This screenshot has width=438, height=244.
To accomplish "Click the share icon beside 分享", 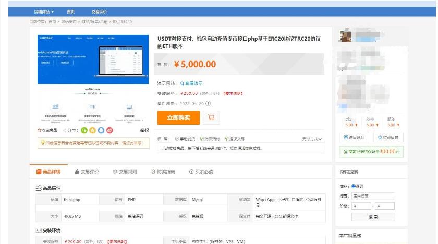I will pyautogui.click(x=65, y=130).
